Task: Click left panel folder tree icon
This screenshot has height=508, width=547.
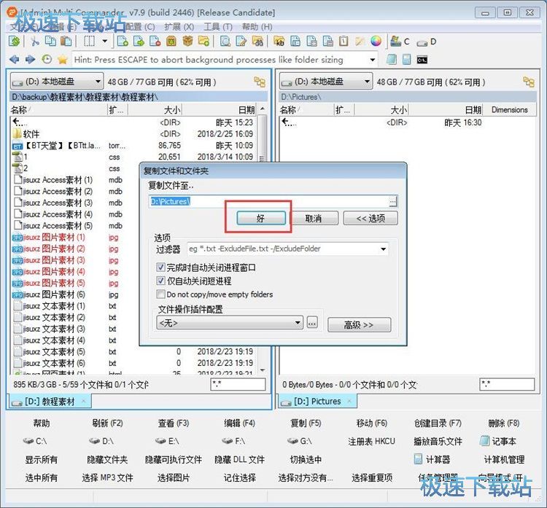Action: [260, 82]
